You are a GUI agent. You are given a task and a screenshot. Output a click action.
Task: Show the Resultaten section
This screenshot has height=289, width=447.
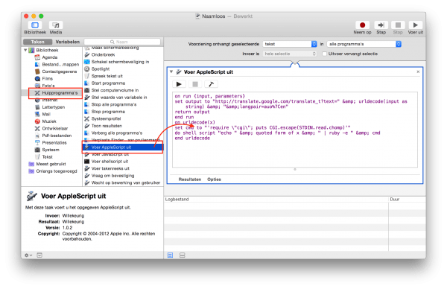click(190, 180)
